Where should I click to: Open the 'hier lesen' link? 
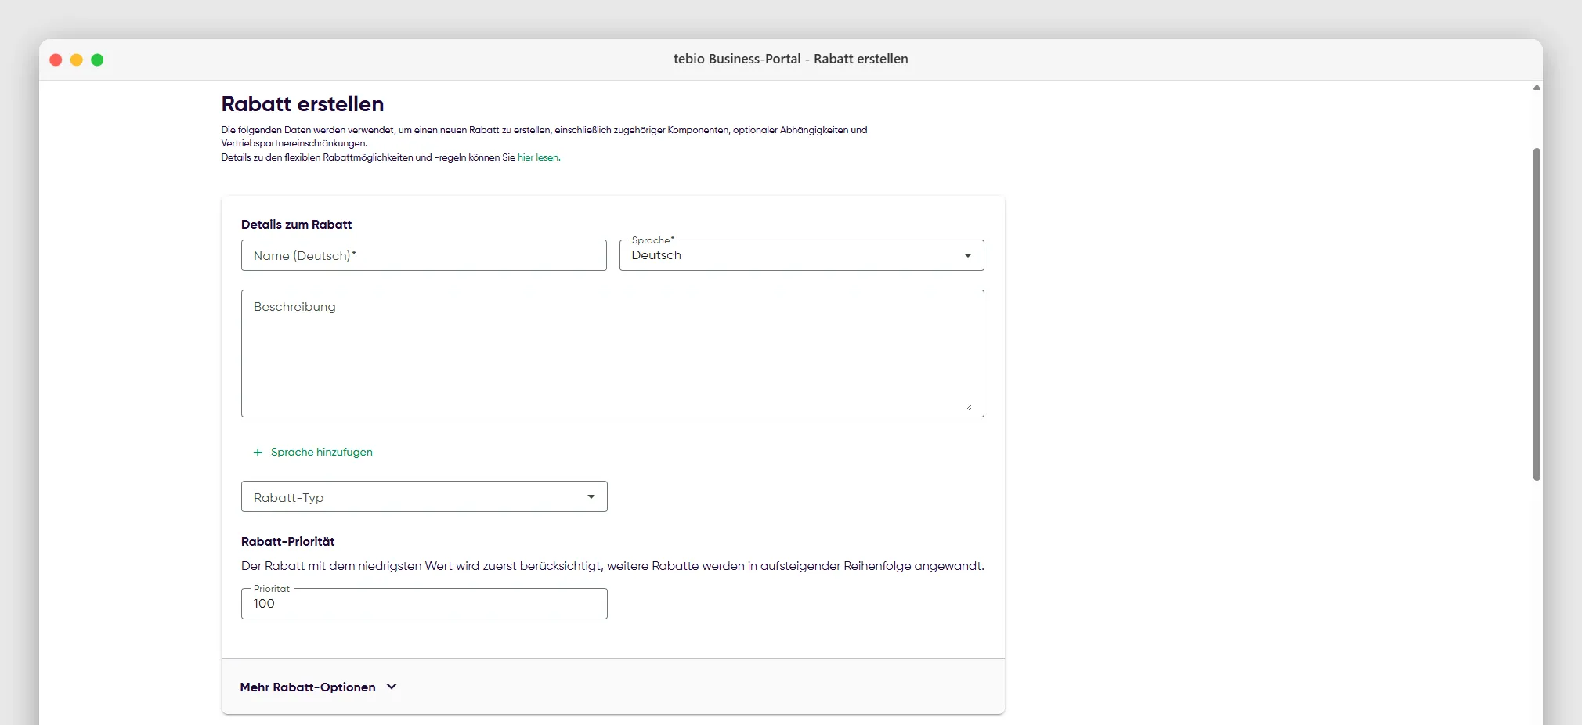pos(538,157)
